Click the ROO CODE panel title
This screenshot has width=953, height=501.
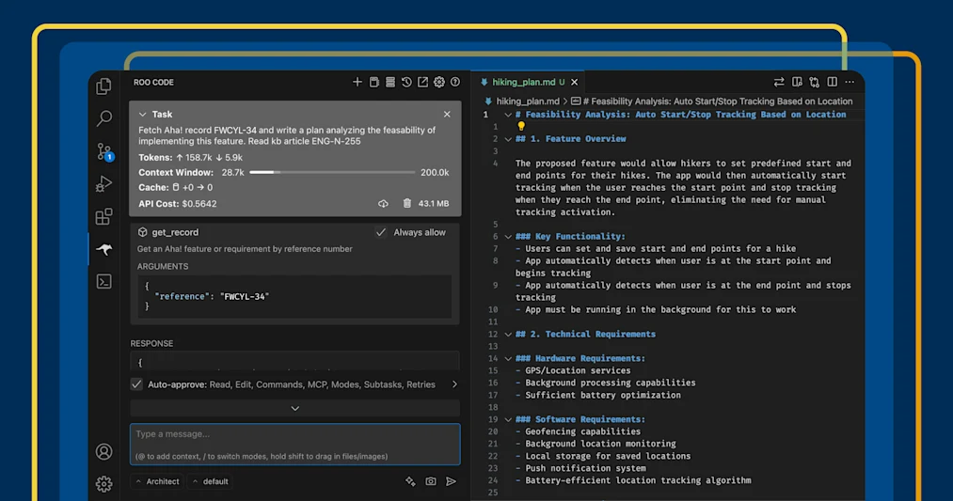(153, 82)
